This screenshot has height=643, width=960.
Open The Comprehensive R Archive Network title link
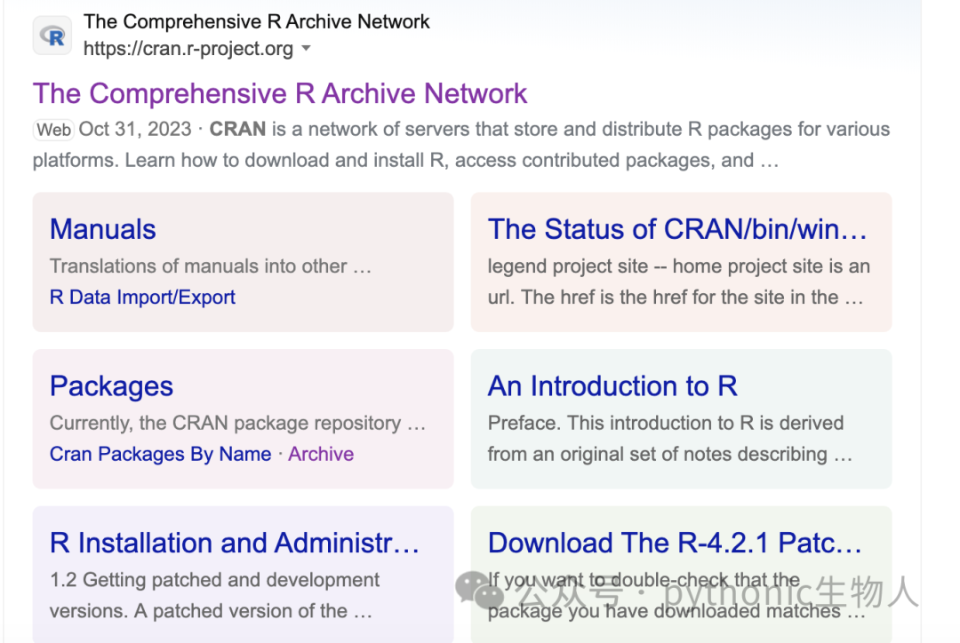pyautogui.click(x=280, y=93)
